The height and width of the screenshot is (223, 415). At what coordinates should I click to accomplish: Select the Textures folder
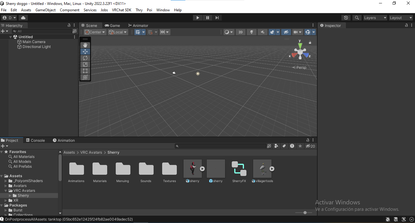169,172
